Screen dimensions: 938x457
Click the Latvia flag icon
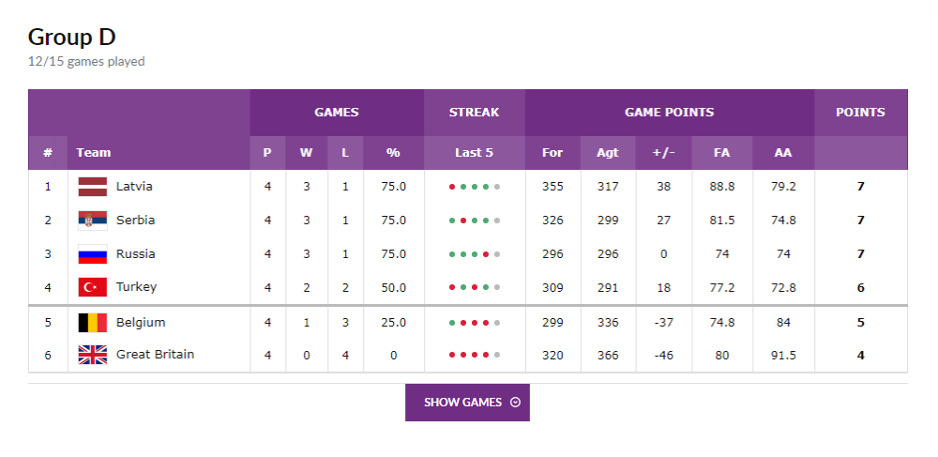point(92,186)
